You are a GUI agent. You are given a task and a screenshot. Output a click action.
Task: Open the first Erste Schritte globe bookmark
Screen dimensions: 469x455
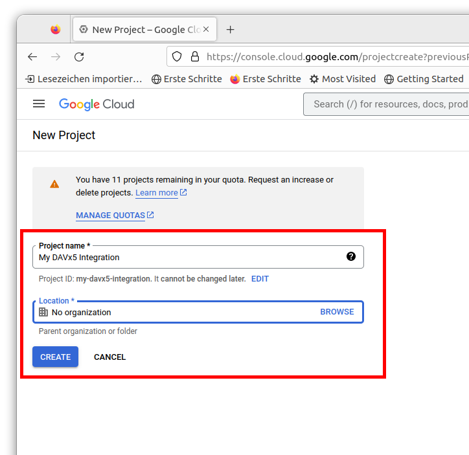point(187,79)
